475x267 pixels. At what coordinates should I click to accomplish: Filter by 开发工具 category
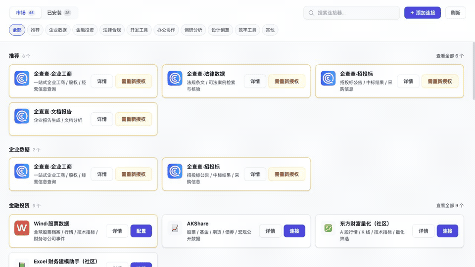tap(139, 30)
